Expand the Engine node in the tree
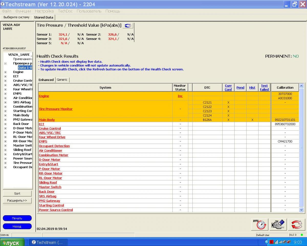 (x=5, y=72)
